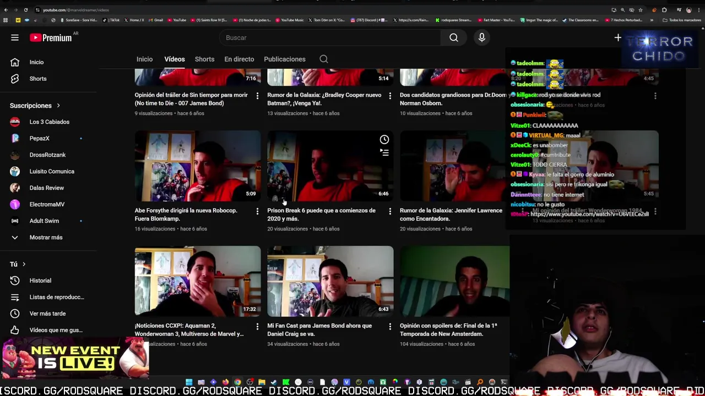
Task: Click the Windows Start button in taskbar
Action: pyautogui.click(x=189, y=382)
